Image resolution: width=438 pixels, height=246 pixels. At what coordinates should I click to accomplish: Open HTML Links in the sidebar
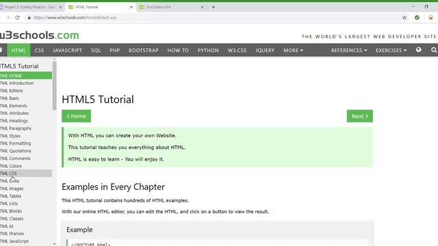26,181
